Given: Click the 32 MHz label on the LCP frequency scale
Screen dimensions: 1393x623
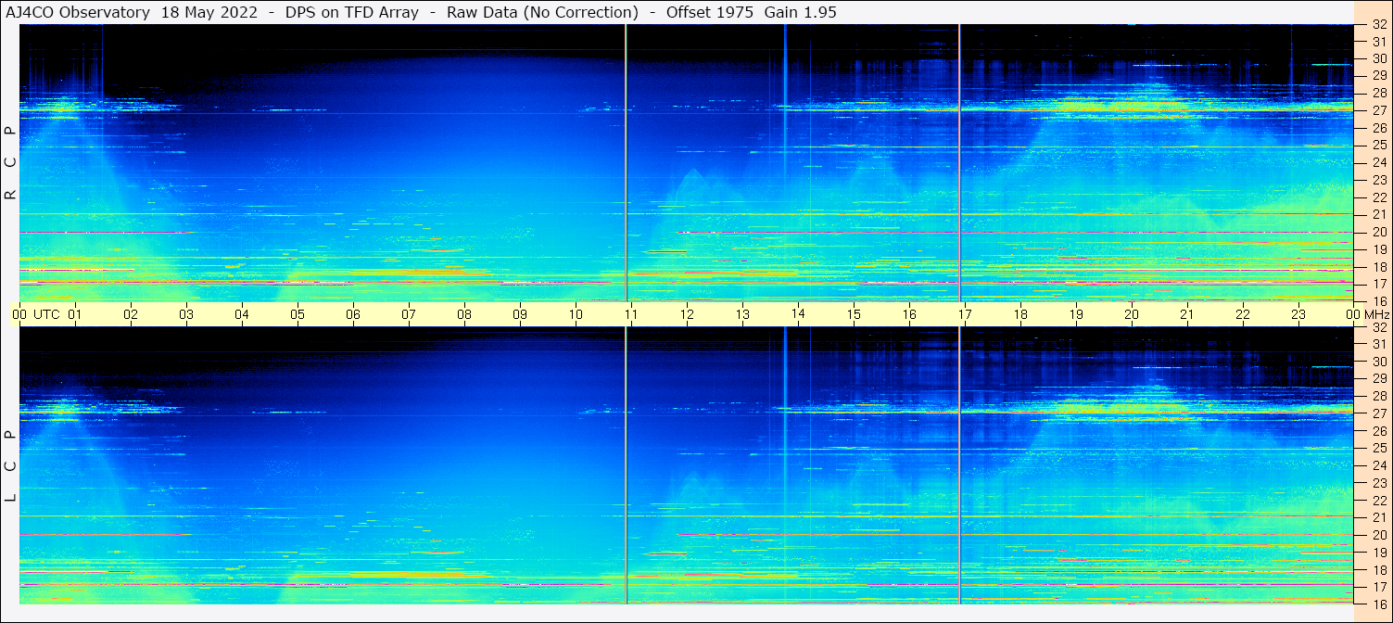Looking at the screenshot, I should pos(1379,327).
